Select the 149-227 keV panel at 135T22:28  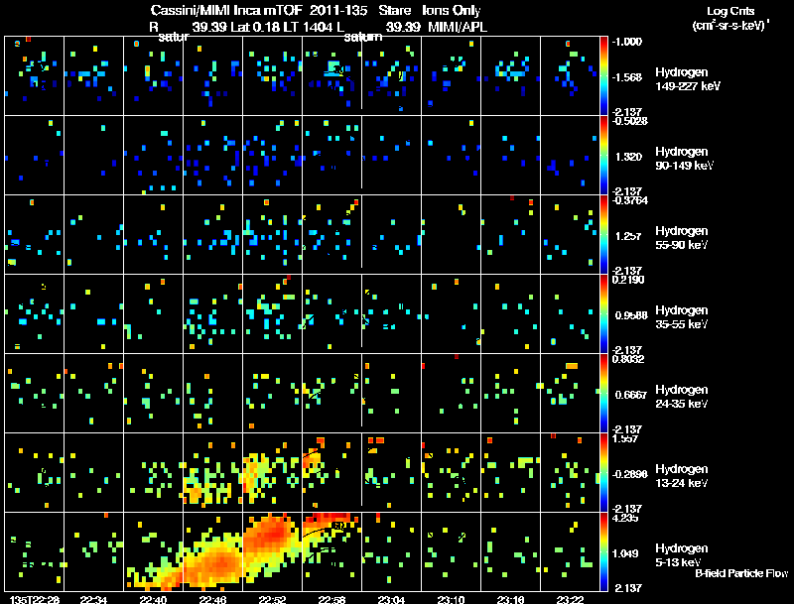point(34,76)
